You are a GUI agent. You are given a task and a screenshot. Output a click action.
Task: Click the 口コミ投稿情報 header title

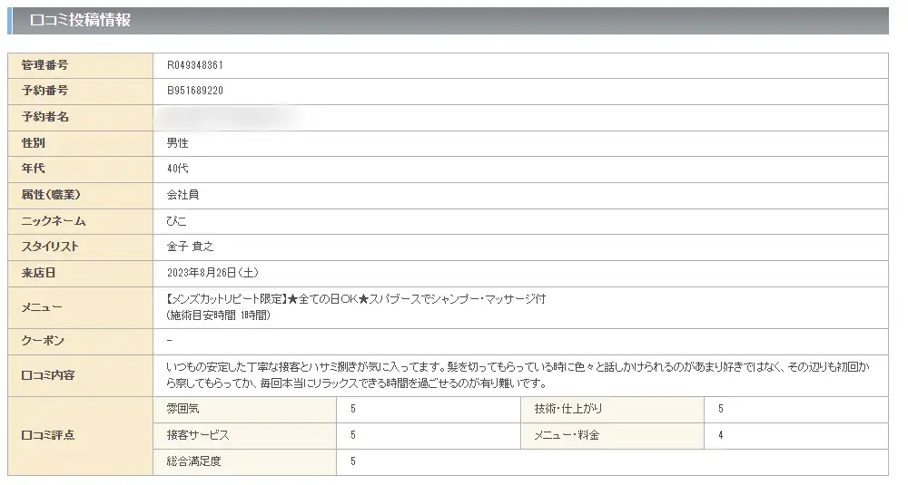tap(80, 20)
